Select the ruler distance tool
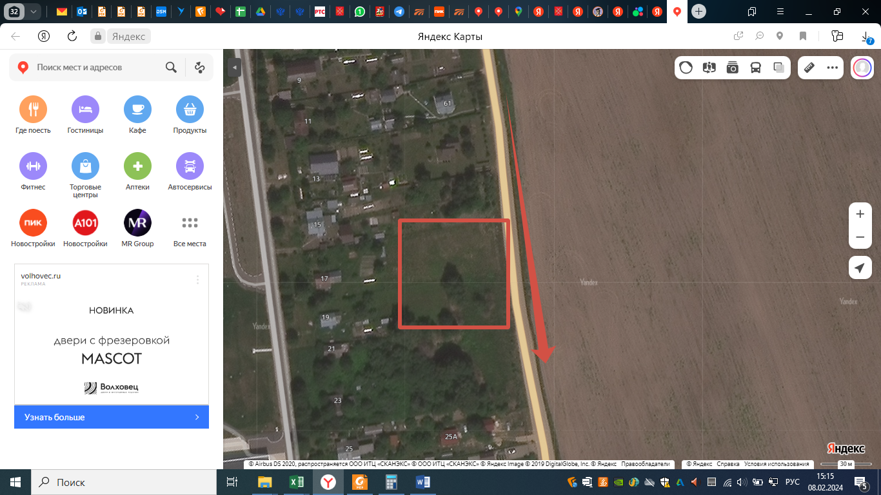The image size is (881, 495). pos(809,68)
